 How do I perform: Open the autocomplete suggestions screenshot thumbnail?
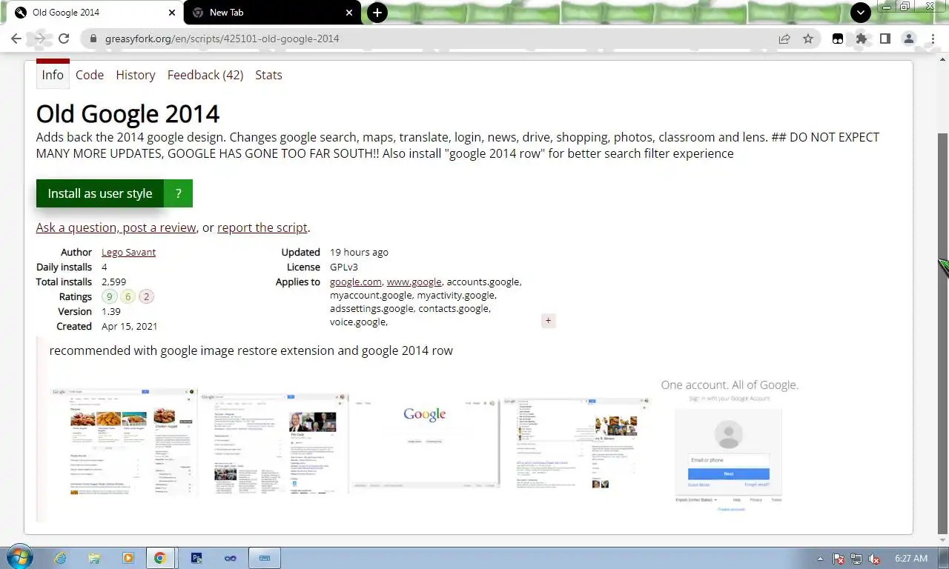[x=576, y=443]
